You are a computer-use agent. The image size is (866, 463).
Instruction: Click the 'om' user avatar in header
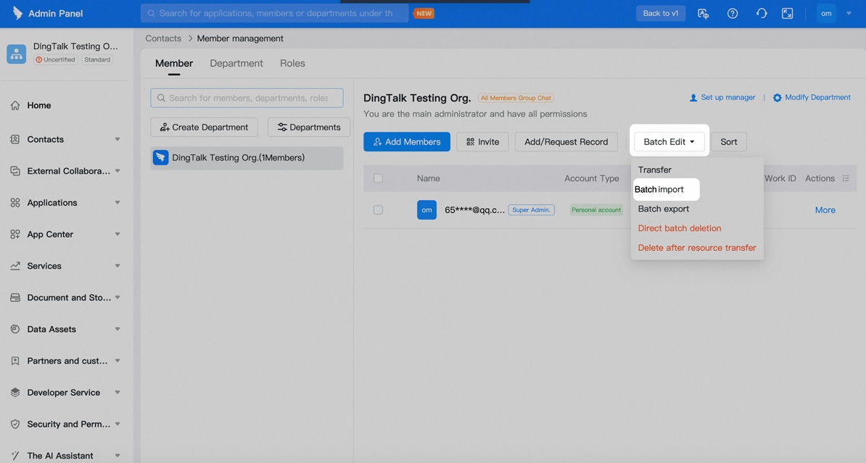(826, 14)
